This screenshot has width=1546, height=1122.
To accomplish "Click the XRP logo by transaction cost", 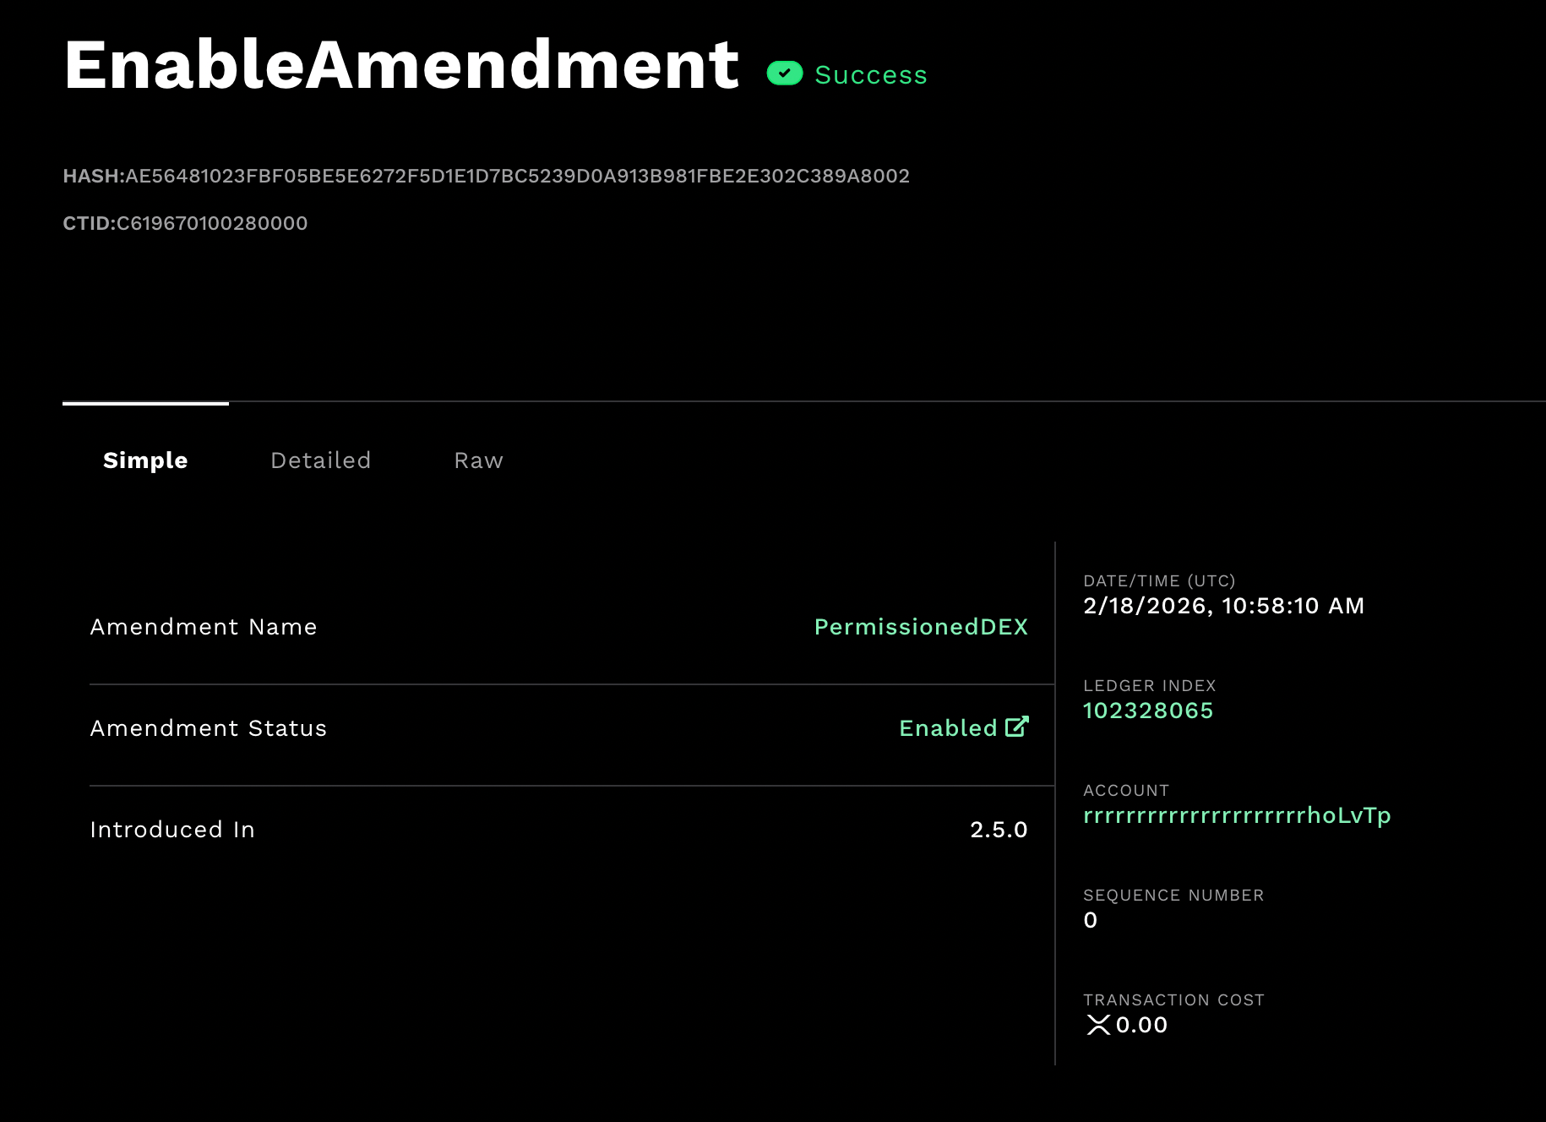I will (1097, 1025).
